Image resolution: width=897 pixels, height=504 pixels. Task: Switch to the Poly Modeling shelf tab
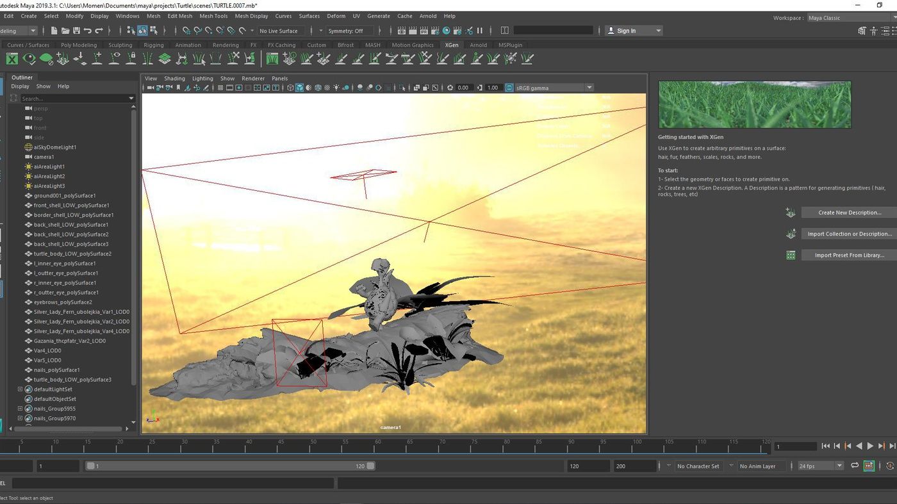(79, 45)
